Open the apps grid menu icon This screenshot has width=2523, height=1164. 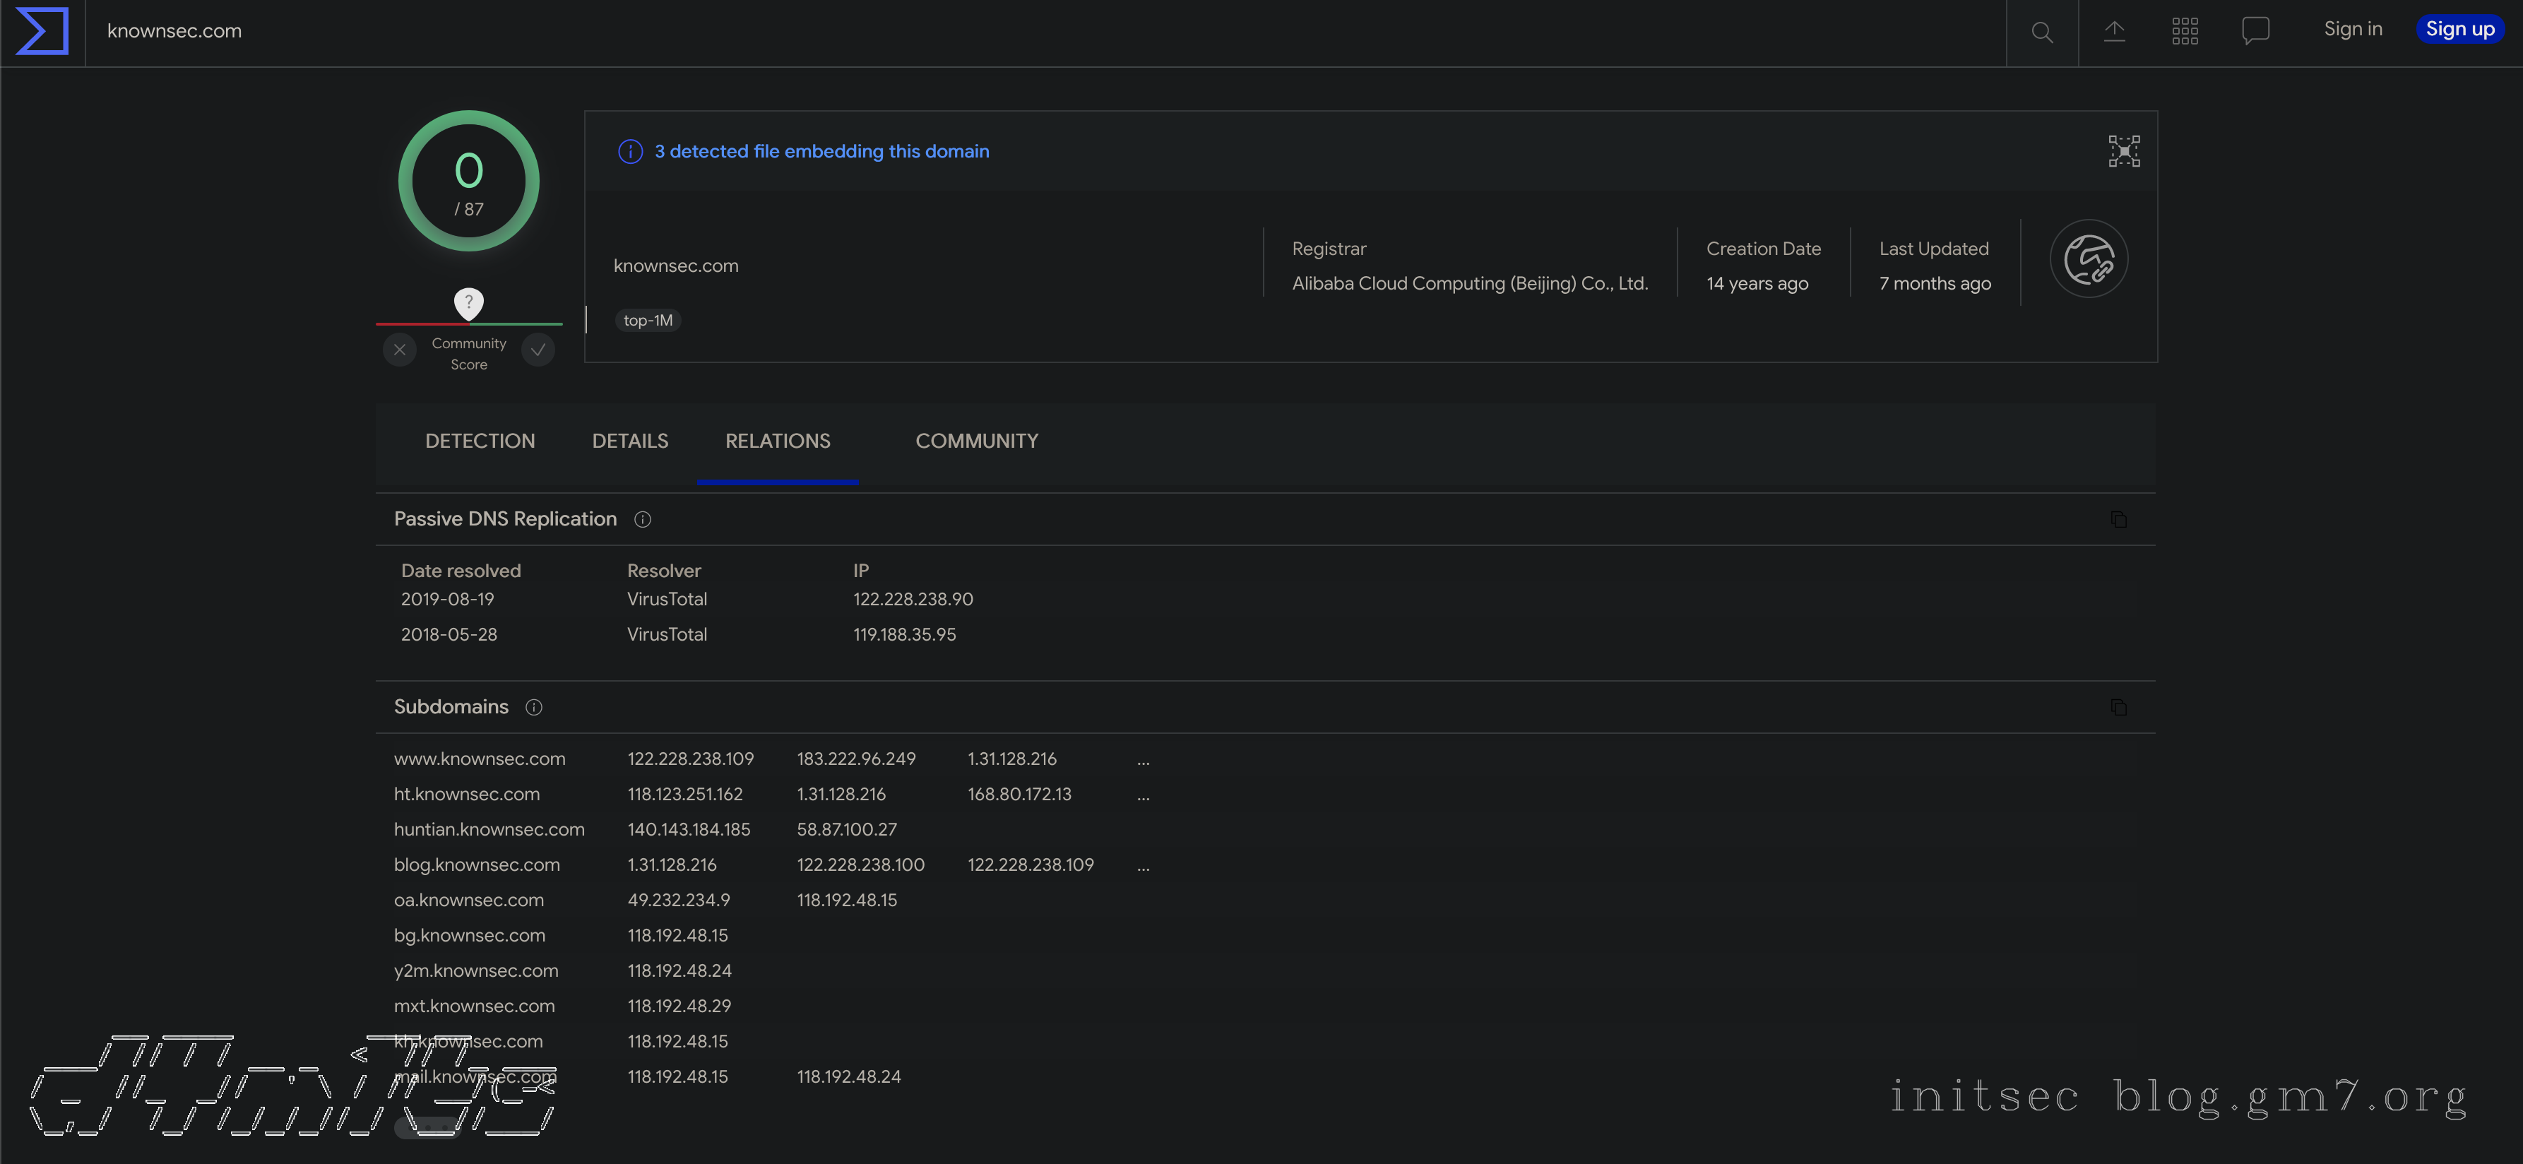click(x=2184, y=31)
